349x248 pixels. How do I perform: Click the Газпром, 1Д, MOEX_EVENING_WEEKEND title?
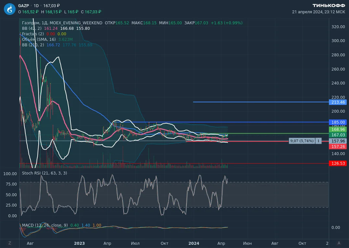tap(62, 23)
